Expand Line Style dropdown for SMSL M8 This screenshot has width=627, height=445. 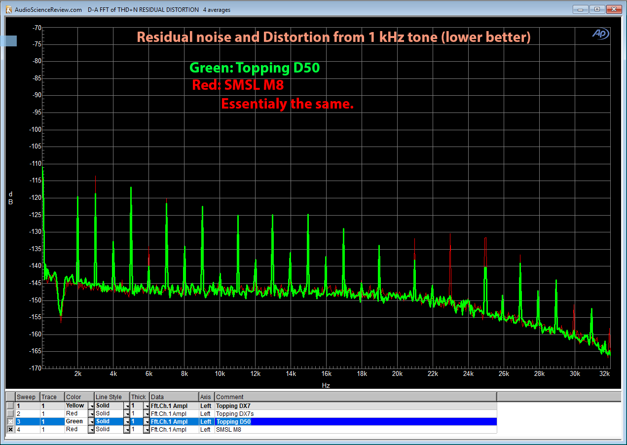point(127,429)
